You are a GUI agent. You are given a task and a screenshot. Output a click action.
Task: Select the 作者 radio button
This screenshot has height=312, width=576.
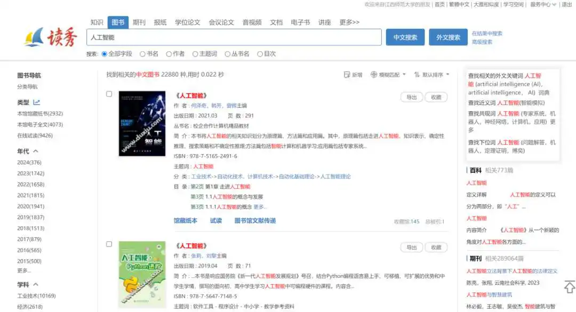tap(169, 54)
